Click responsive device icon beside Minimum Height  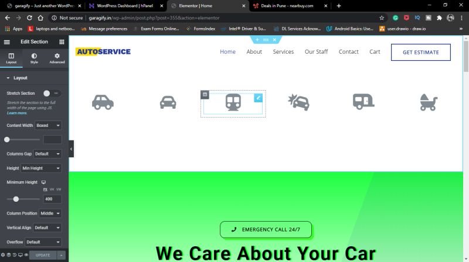click(x=43, y=182)
